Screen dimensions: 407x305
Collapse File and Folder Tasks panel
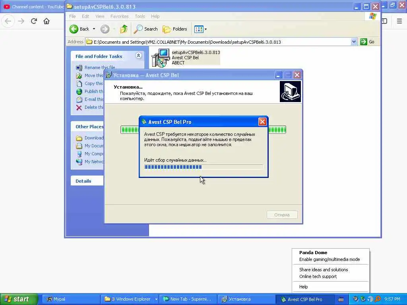click(x=138, y=56)
